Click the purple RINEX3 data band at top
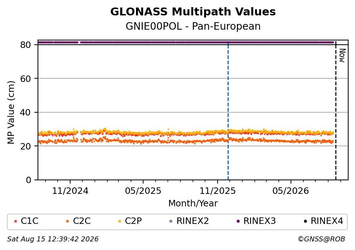This screenshot has width=355, height=250. [x=186, y=42]
